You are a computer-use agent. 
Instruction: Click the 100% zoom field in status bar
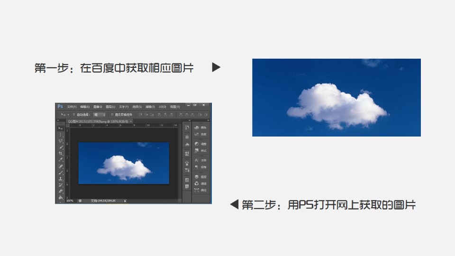pyautogui.click(x=70, y=201)
